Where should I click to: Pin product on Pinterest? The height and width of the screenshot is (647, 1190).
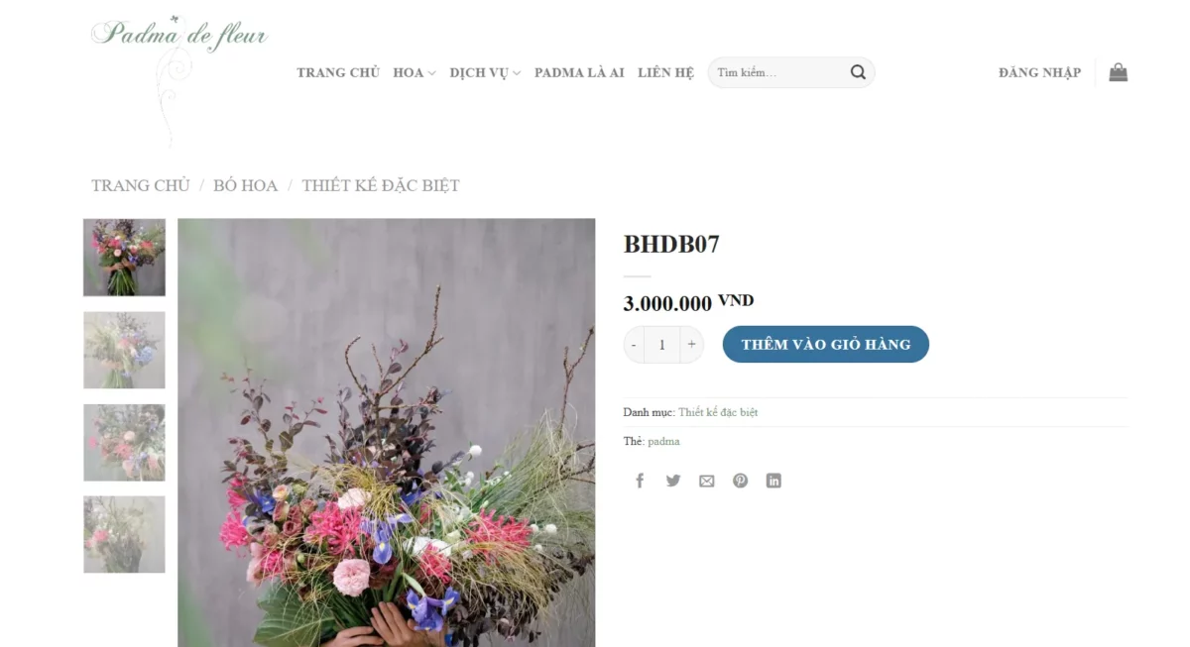pos(740,481)
